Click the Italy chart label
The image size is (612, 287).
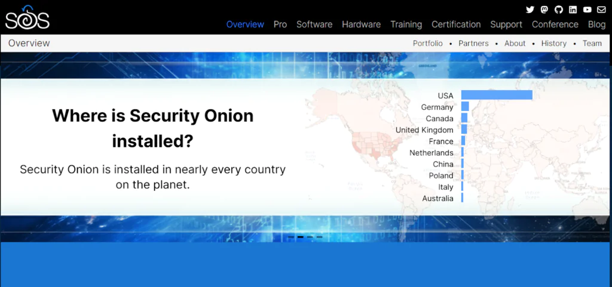point(446,187)
